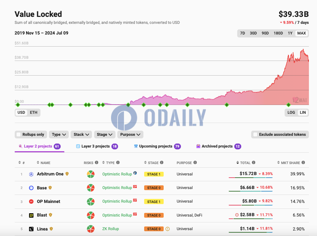This screenshot has height=236, width=317.
Task: Open Arbitrum One's risk rosette chart
Action: point(90,174)
